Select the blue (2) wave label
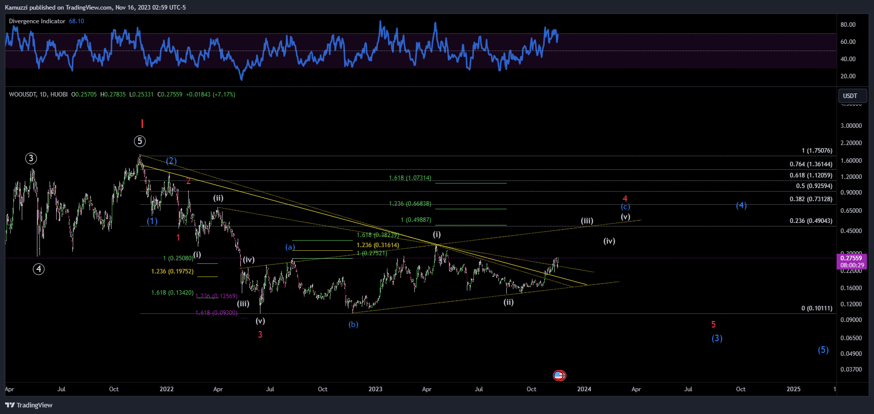 (x=171, y=161)
